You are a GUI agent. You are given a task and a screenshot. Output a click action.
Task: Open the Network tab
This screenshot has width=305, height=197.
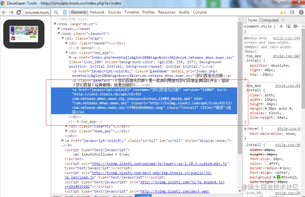point(97,12)
